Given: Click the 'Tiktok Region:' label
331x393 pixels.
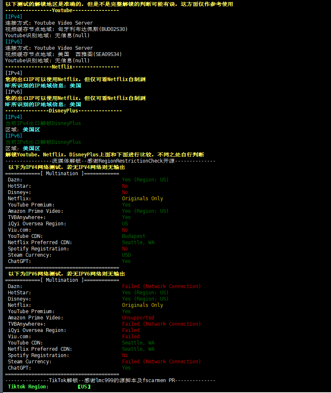Looking at the screenshot, I should click(28, 386).
